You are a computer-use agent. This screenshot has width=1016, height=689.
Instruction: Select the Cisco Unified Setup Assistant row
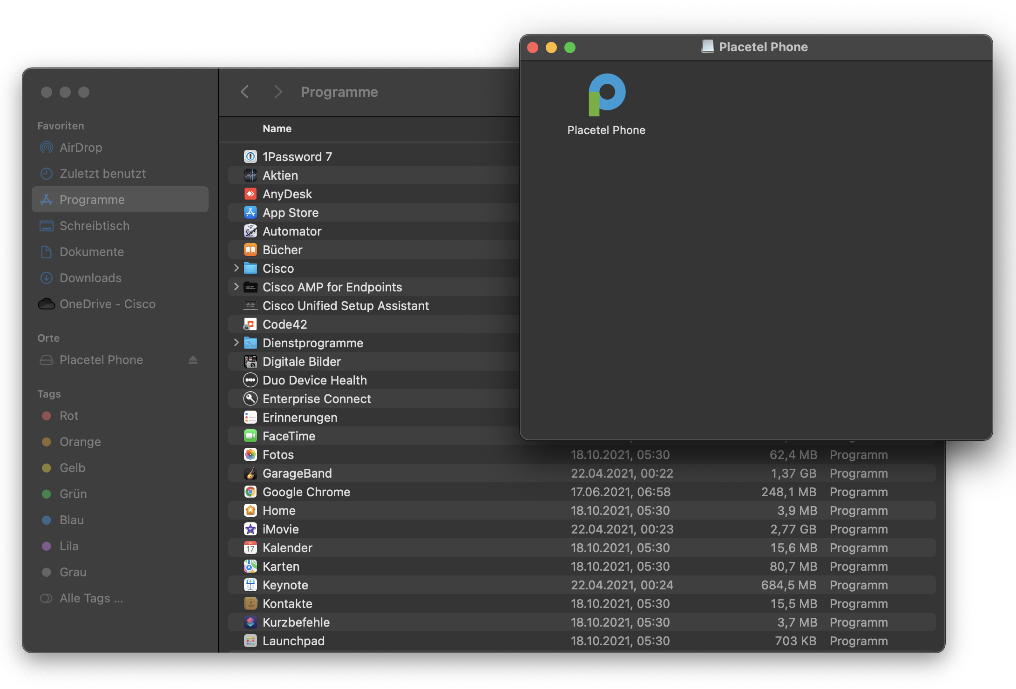(x=374, y=305)
